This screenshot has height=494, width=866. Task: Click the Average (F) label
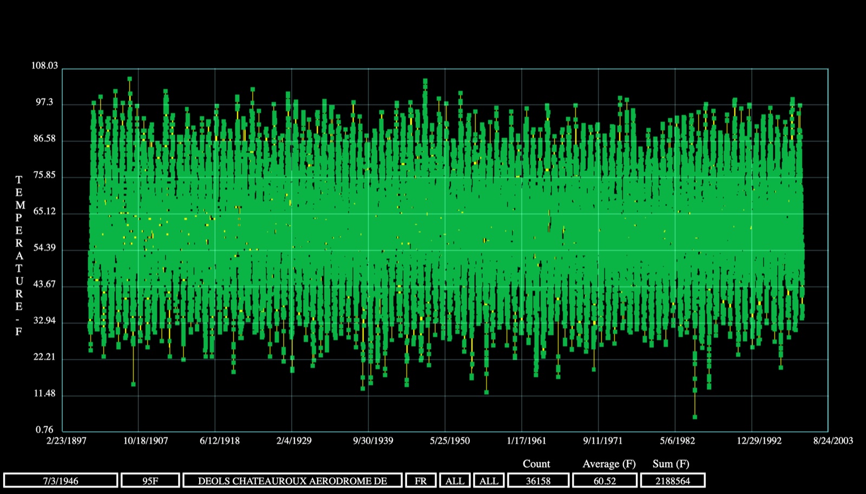[x=609, y=464]
